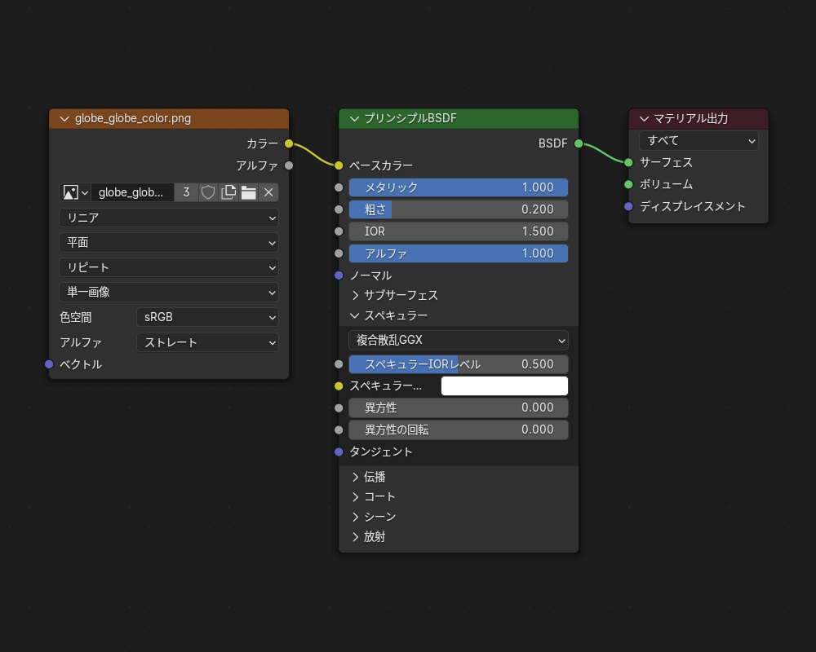The width and height of the screenshot is (816, 652).
Task: Open the 色空間 sRGB dropdown
Action: 207,317
